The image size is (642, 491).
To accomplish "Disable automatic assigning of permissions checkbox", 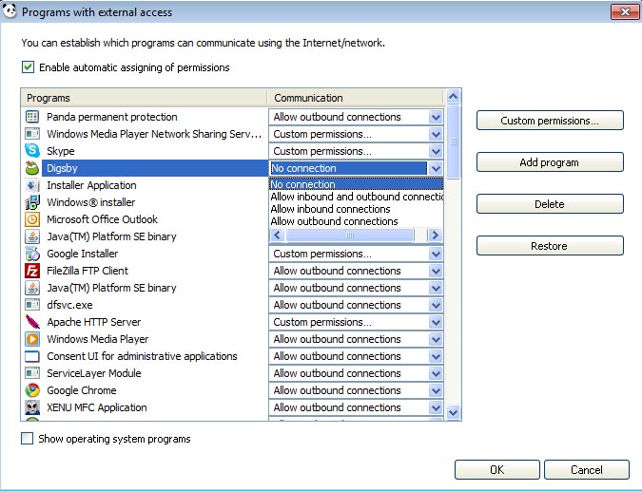I will 28,67.
